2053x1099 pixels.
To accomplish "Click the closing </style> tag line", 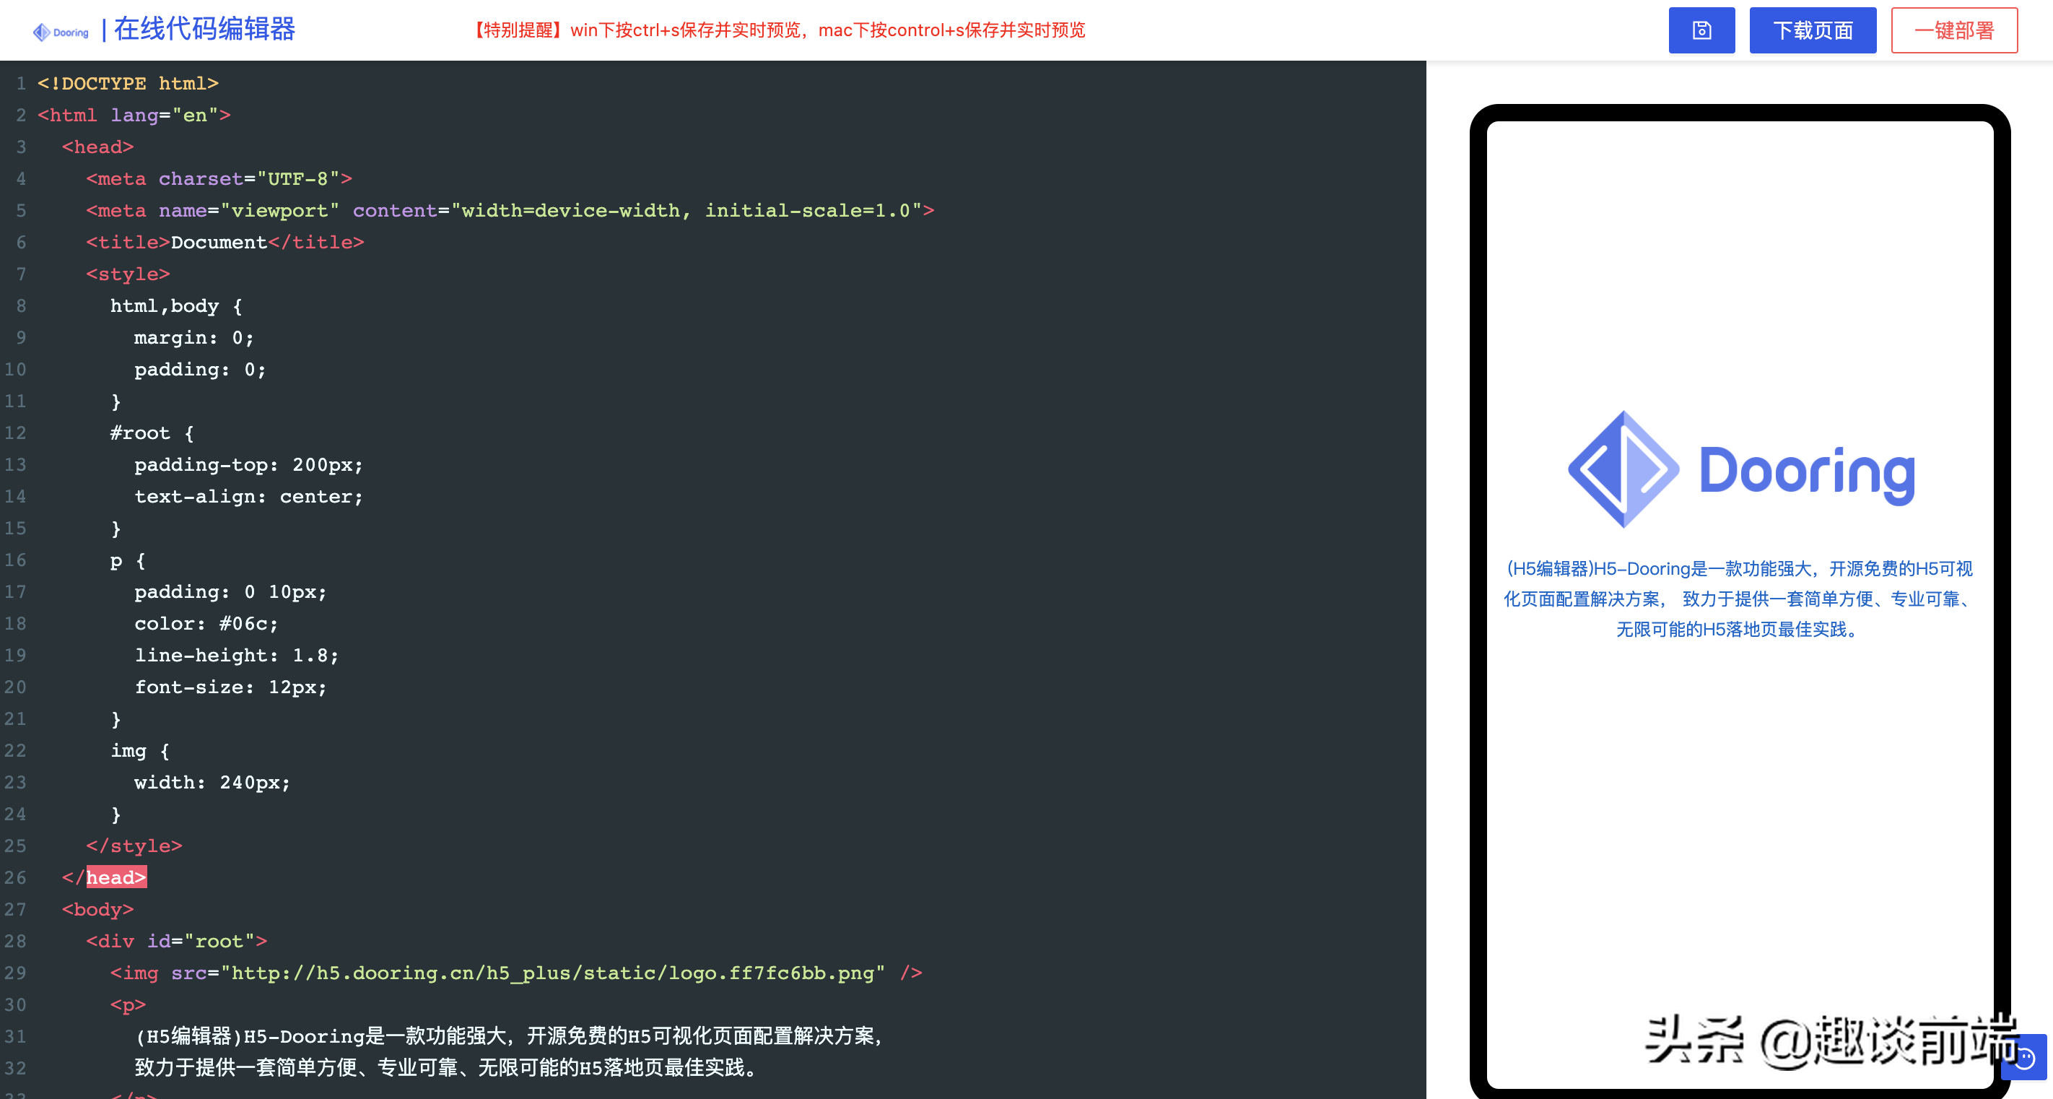I will (x=134, y=846).
